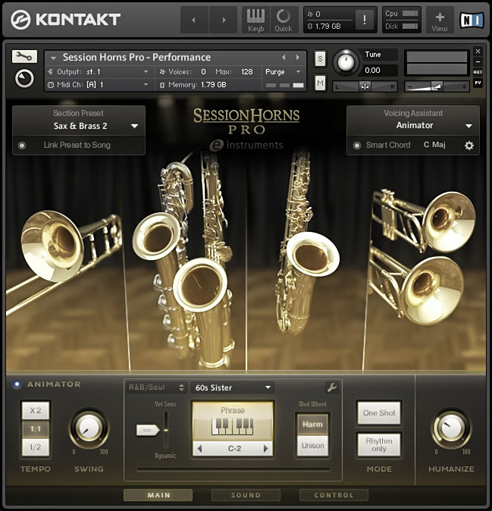Open Purge dropdown menu
The image size is (492, 511).
point(283,72)
